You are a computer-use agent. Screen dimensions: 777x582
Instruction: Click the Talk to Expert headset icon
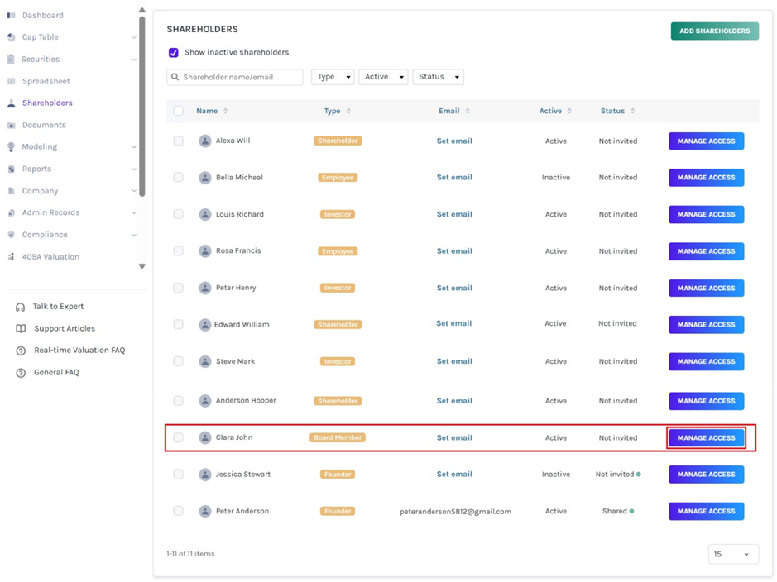coord(21,307)
